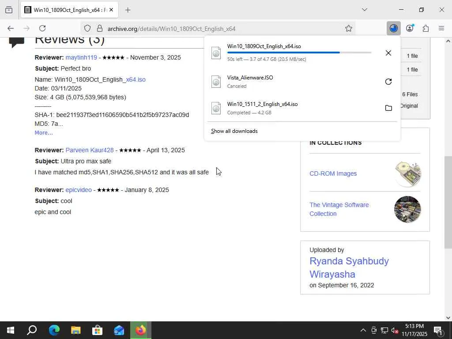The height and width of the screenshot is (339, 452).
Task: Open Outlook from taskbar
Action: pos(119,330)
